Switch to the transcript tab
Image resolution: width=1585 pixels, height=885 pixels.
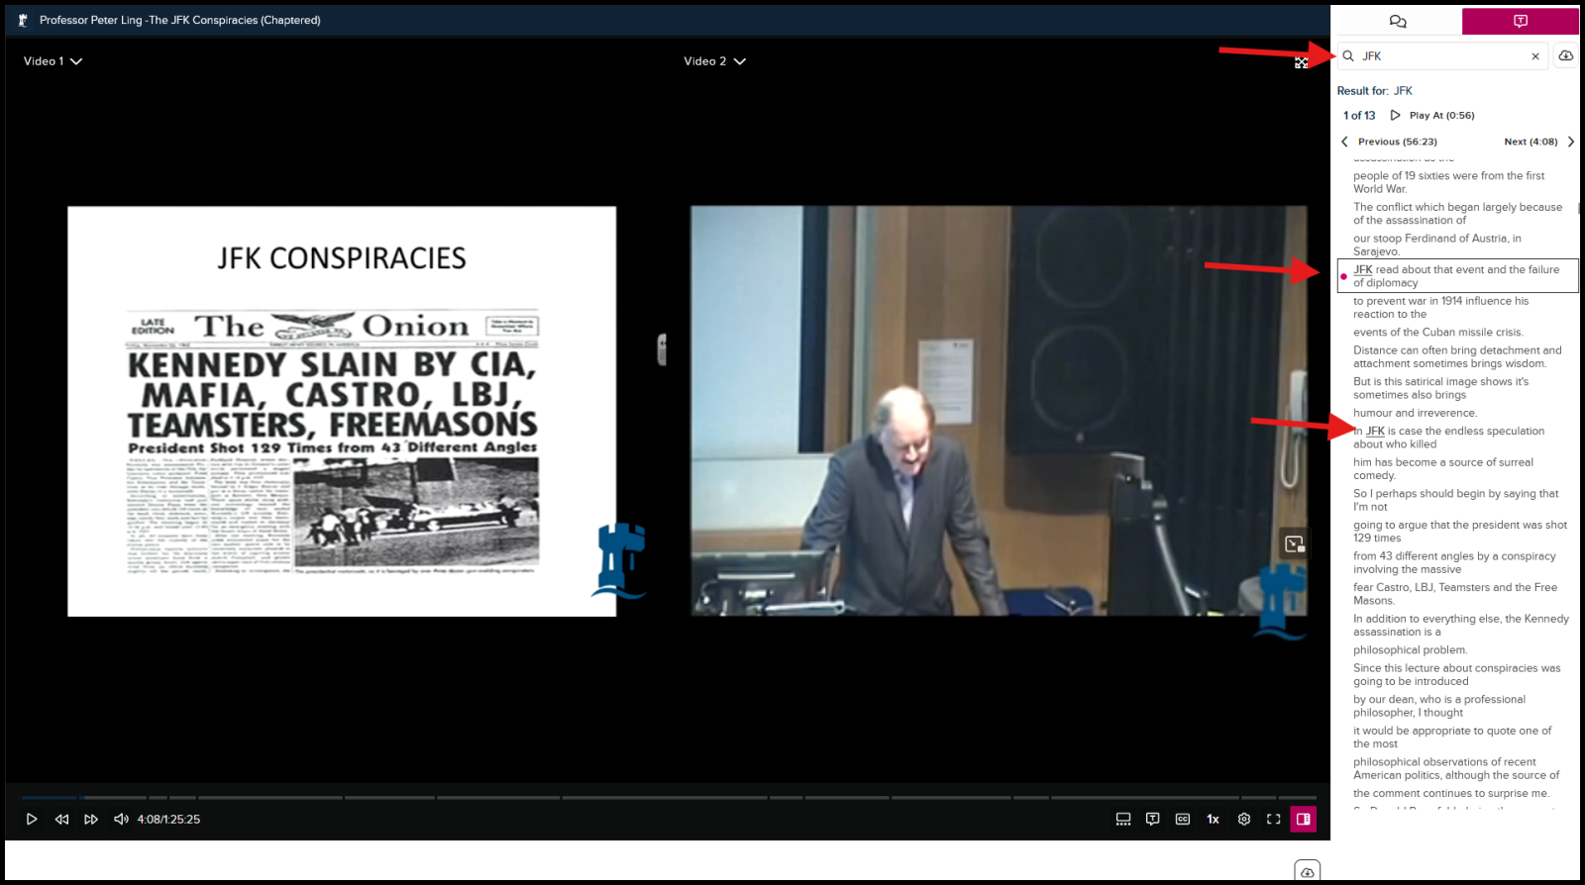coord(1521,21)
